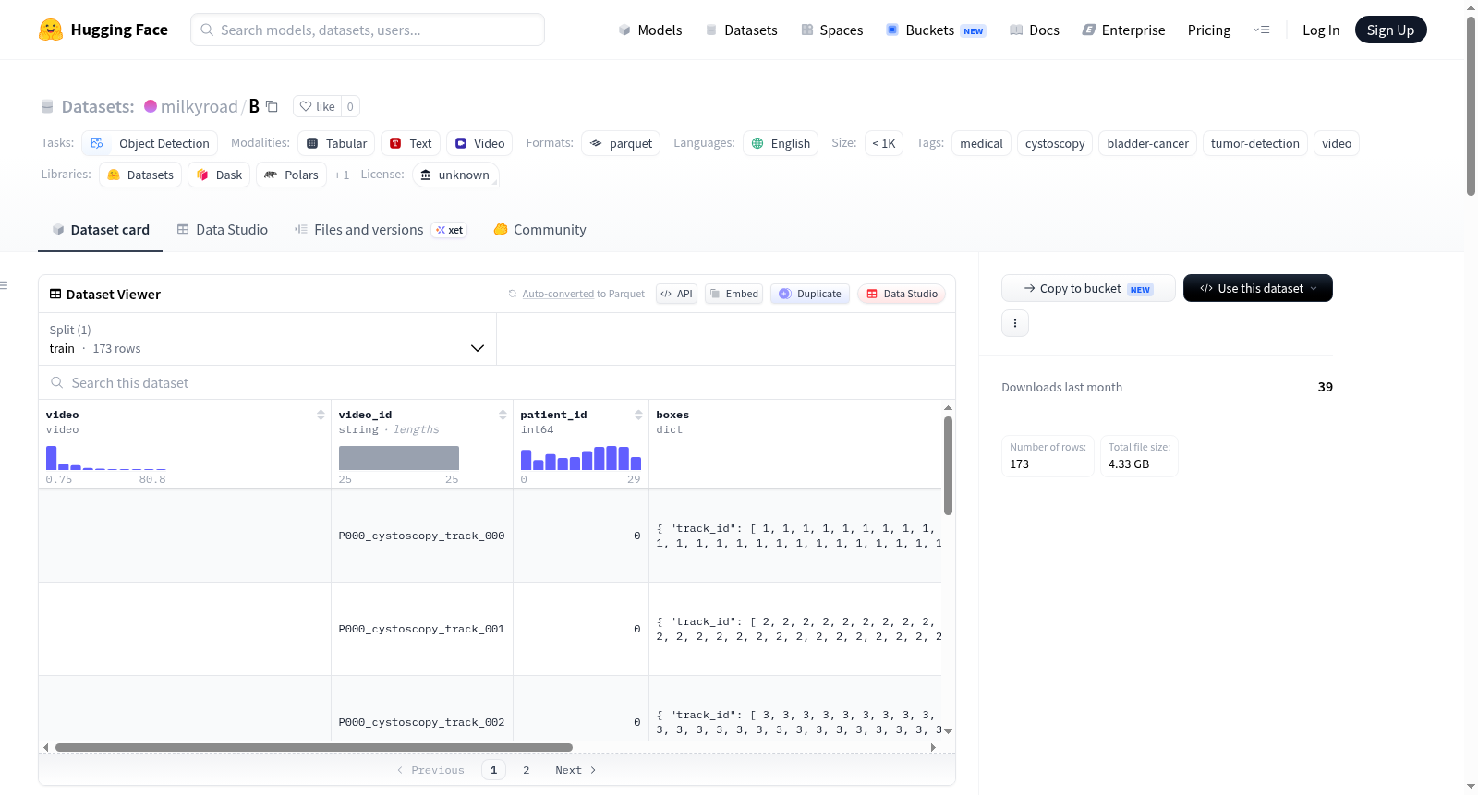Screen dimensions: 1478x795
Task: Copy dataset name with the copy icon
Action: (272, 106)
